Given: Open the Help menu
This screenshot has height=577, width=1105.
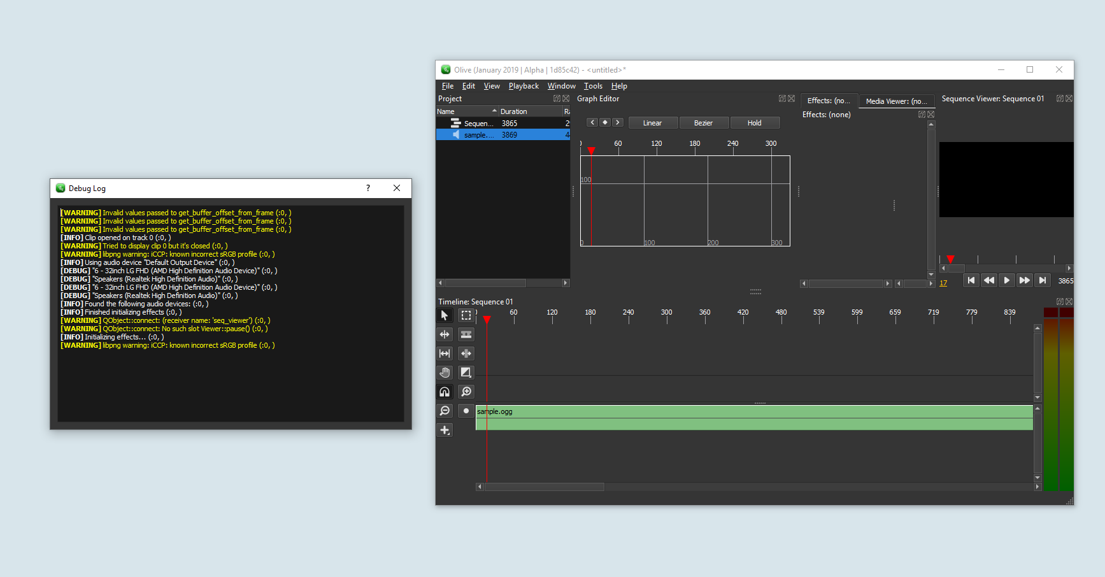Looking at the screenshot, I should (619, 86).
